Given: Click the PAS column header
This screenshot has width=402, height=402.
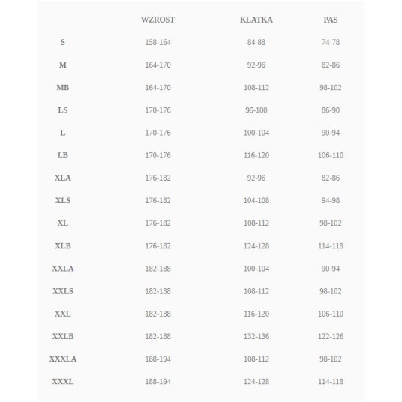Looking at the screenshot, I should (x=331, y=19).
